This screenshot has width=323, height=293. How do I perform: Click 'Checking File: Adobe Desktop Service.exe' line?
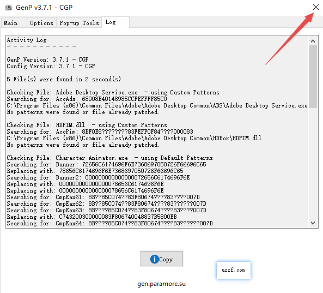pyautogui.click(x=113, y=92)
